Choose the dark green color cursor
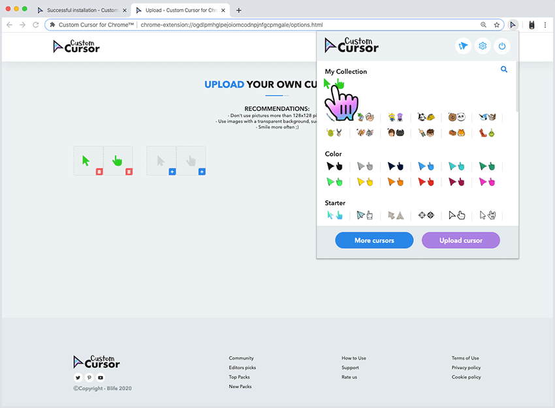Viewport: 555px width, 408px height. coord(487,166)
